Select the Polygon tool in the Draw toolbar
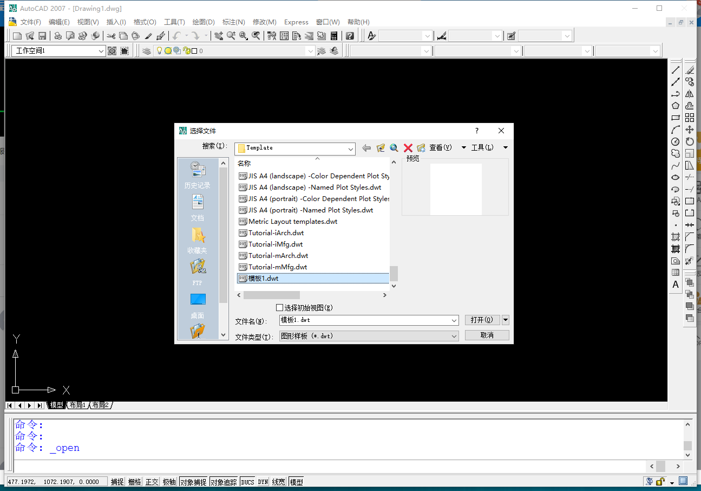This screenshot has height=491, width=701. (x=676, y=106)
